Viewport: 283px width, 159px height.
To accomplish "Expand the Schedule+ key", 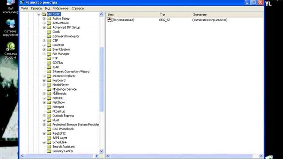I will click(x=44, y=142).
